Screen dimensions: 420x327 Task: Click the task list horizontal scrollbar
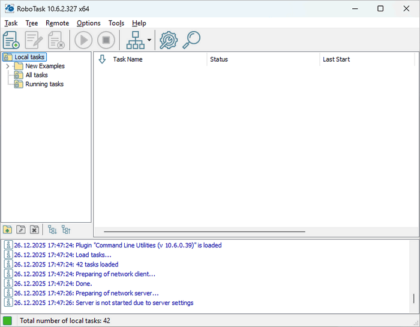click(204, 231)
